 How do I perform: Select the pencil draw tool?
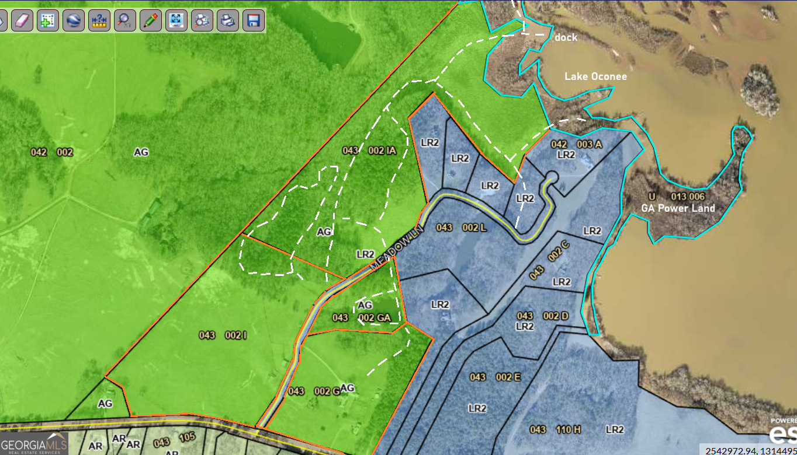point(150,20)
